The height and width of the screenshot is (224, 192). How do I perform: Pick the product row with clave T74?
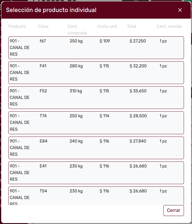pyautogui.click(x=96, y=122)
